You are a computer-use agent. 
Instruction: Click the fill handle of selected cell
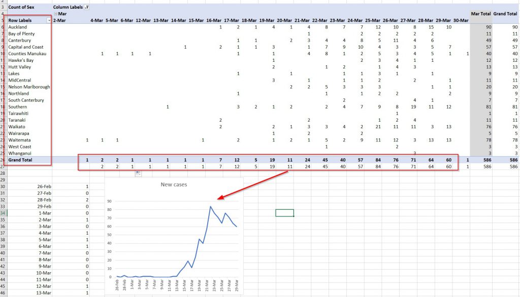pos(294,216)
